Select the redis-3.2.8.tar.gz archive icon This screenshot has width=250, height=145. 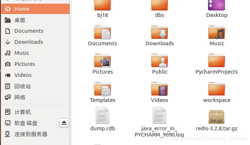click(x=216, y=117)
